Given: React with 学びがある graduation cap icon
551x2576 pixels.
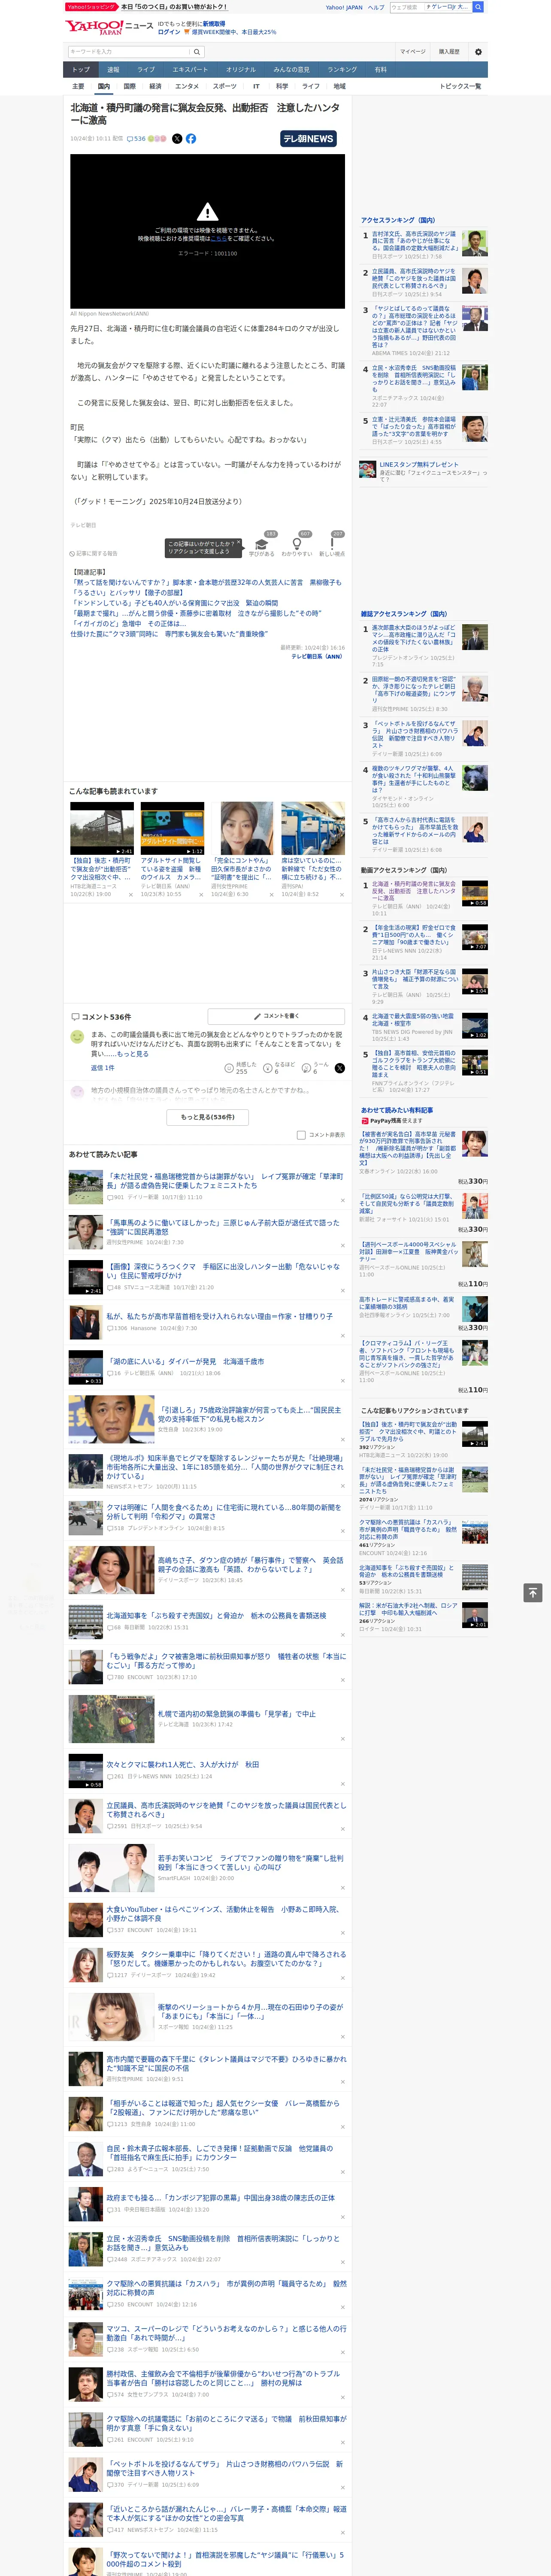Looking at the screenshot, I should point(262,545).
